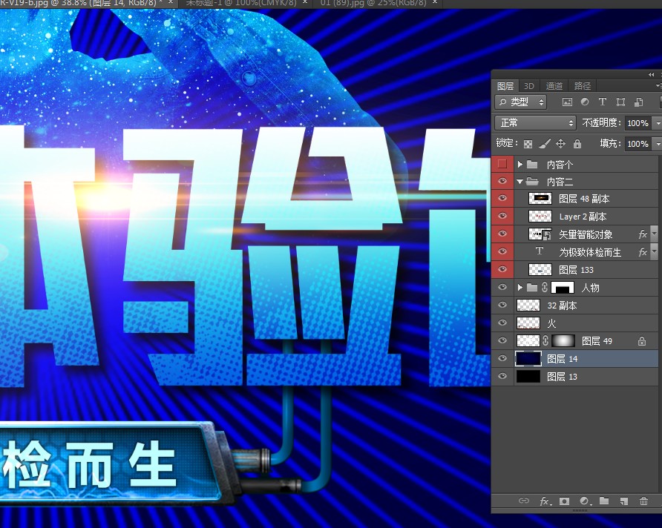Switch to 01 (89).jpg document tab

[x=373, y=3]
